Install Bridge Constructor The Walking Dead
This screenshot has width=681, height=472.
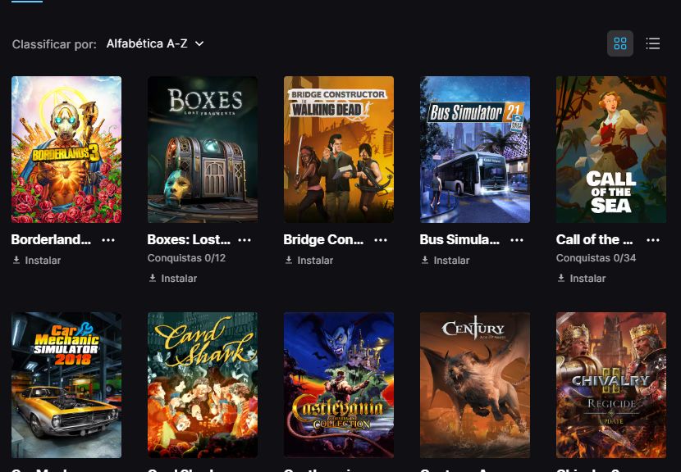pyautogui.click(x=309, y=261)
